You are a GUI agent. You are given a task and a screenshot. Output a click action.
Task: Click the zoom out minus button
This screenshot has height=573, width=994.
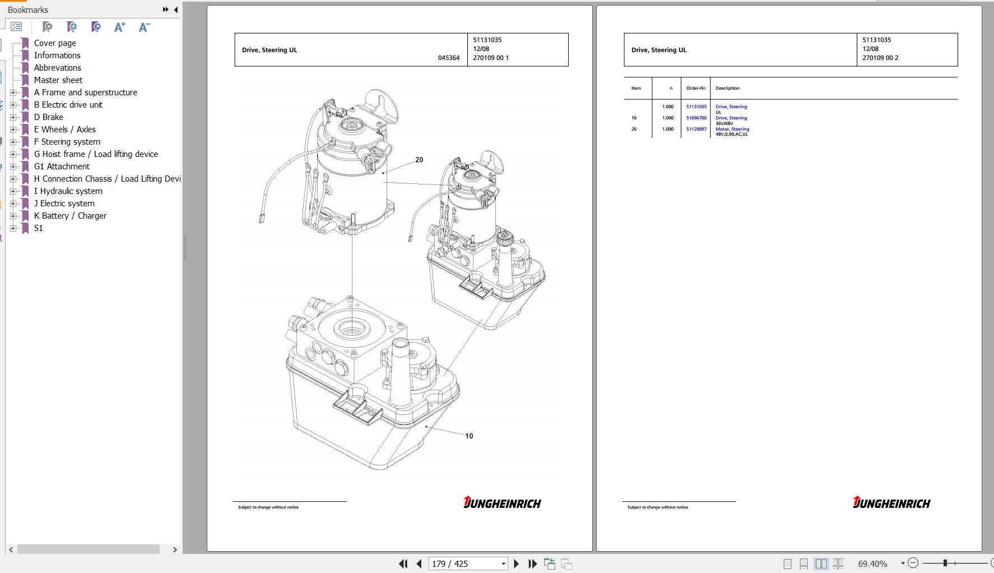[x=913, y=563]
